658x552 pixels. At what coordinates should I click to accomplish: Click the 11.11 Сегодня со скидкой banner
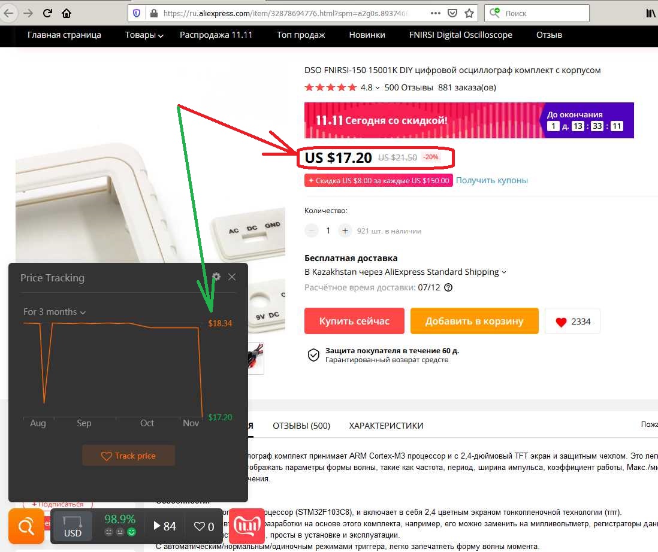click(x=469, y=120)
